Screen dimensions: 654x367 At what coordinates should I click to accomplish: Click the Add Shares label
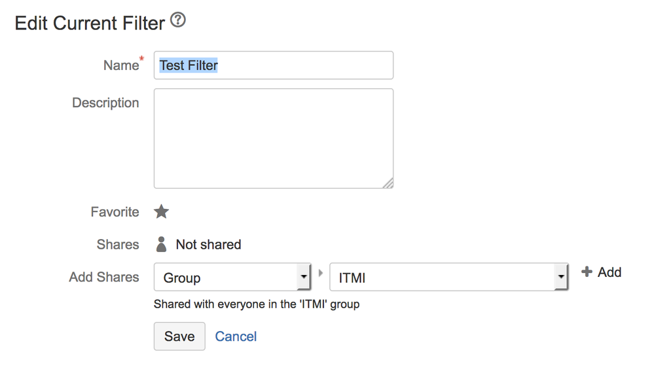pyautogui.click(x=104, y=278)
